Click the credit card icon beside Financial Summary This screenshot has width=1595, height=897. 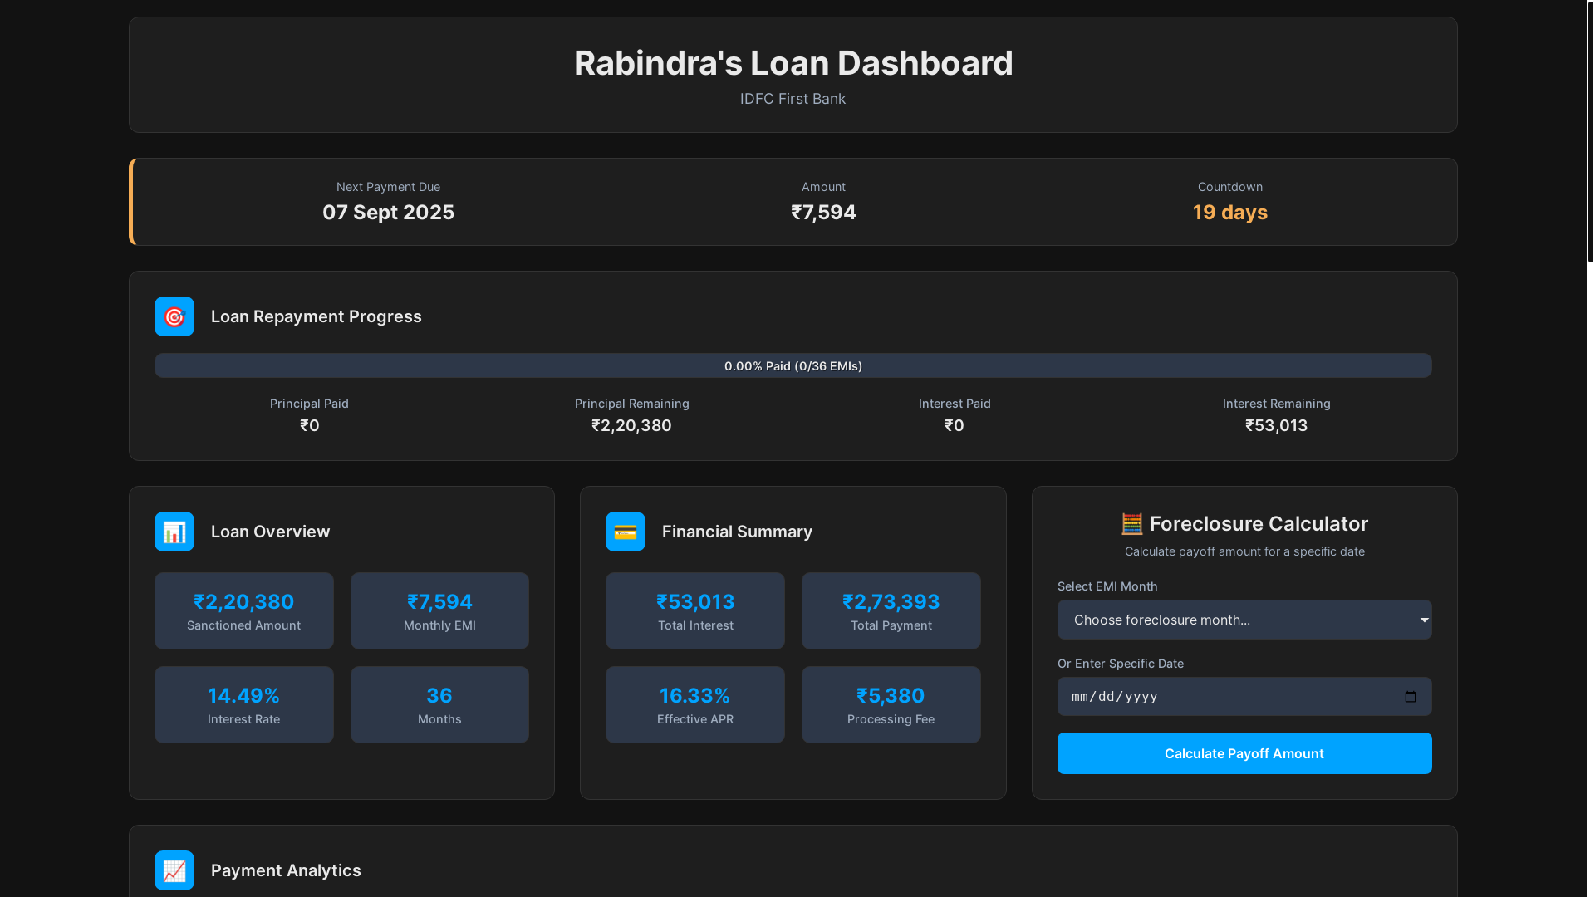626,532
